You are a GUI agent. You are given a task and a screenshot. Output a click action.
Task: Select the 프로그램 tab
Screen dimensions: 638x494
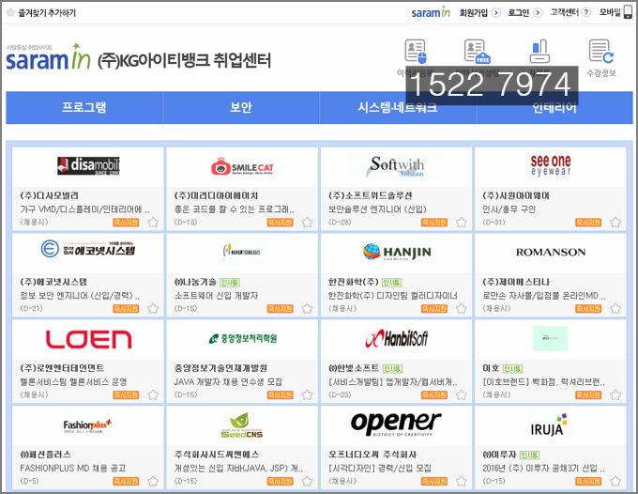click(84, 107)
